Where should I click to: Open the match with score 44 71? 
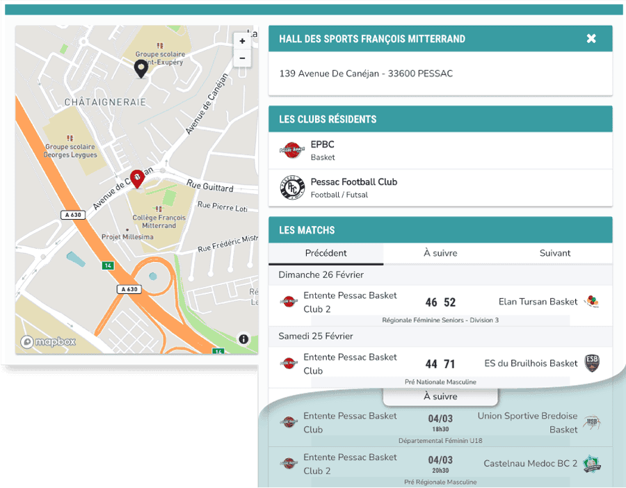[x=440, y=364]
